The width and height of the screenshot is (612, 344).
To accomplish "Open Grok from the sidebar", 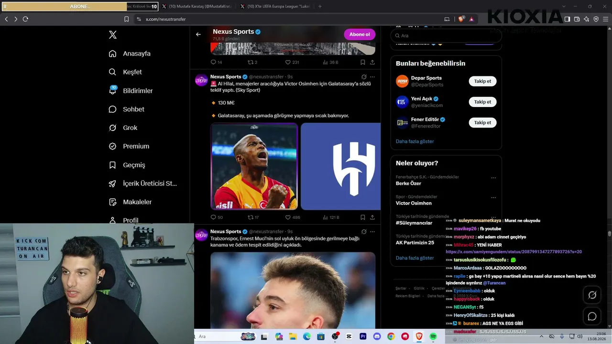I will click(x=123, y=128).
